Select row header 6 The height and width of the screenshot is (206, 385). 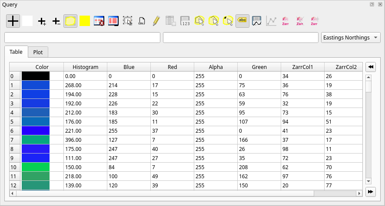pyautogui.click(x=15, y=131)
